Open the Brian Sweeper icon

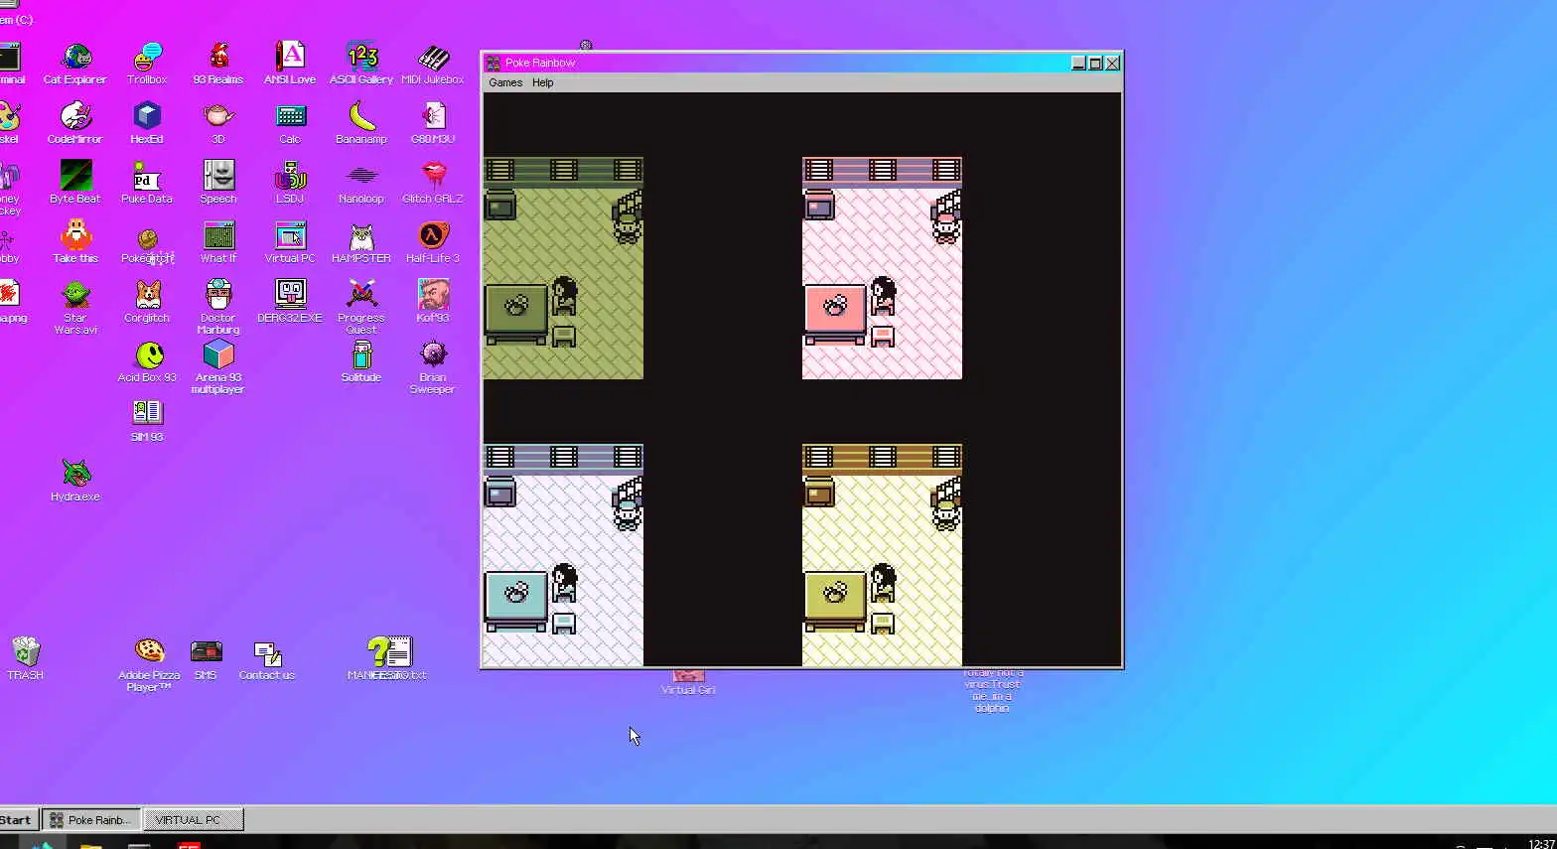433,367
